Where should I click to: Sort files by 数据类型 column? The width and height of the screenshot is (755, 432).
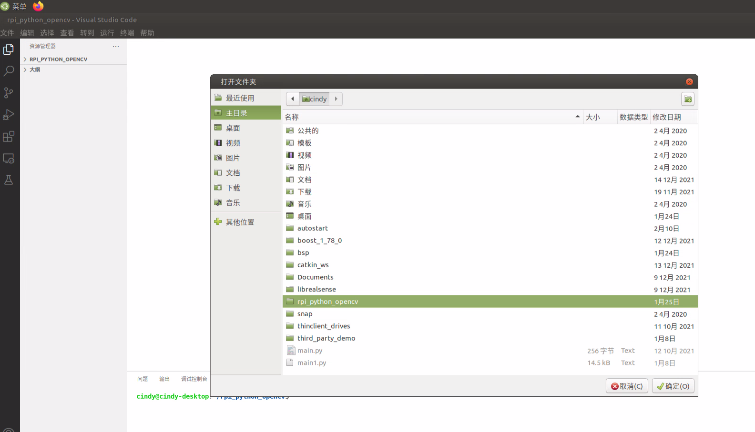click(x=633, y=117)
